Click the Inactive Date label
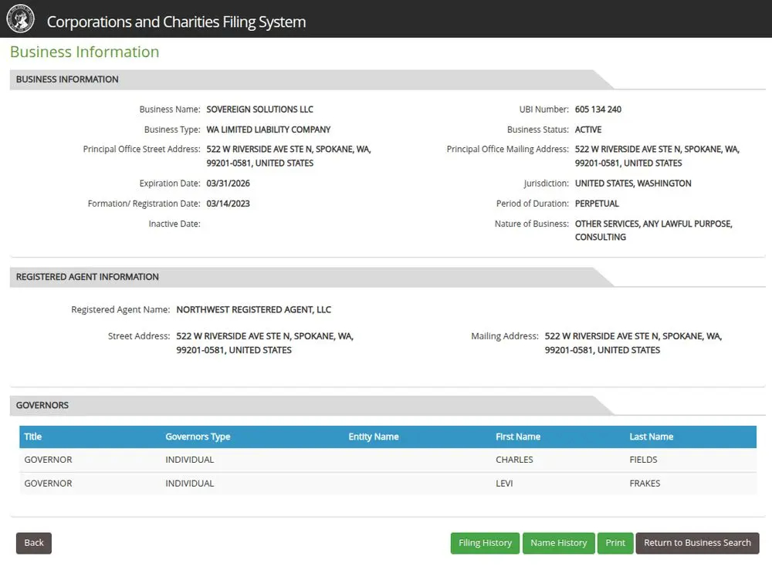The height and width of the screenshot is (573, 772). 174,224
